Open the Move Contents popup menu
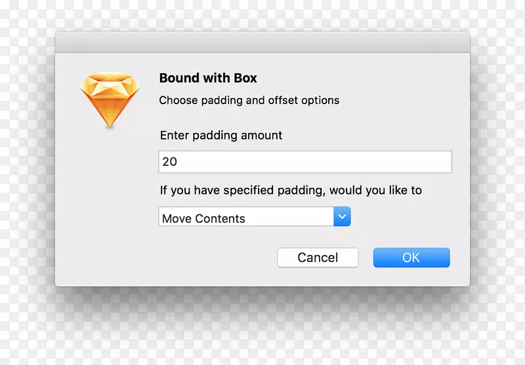This screenshot has width=525, height=365. coord(255,218)
